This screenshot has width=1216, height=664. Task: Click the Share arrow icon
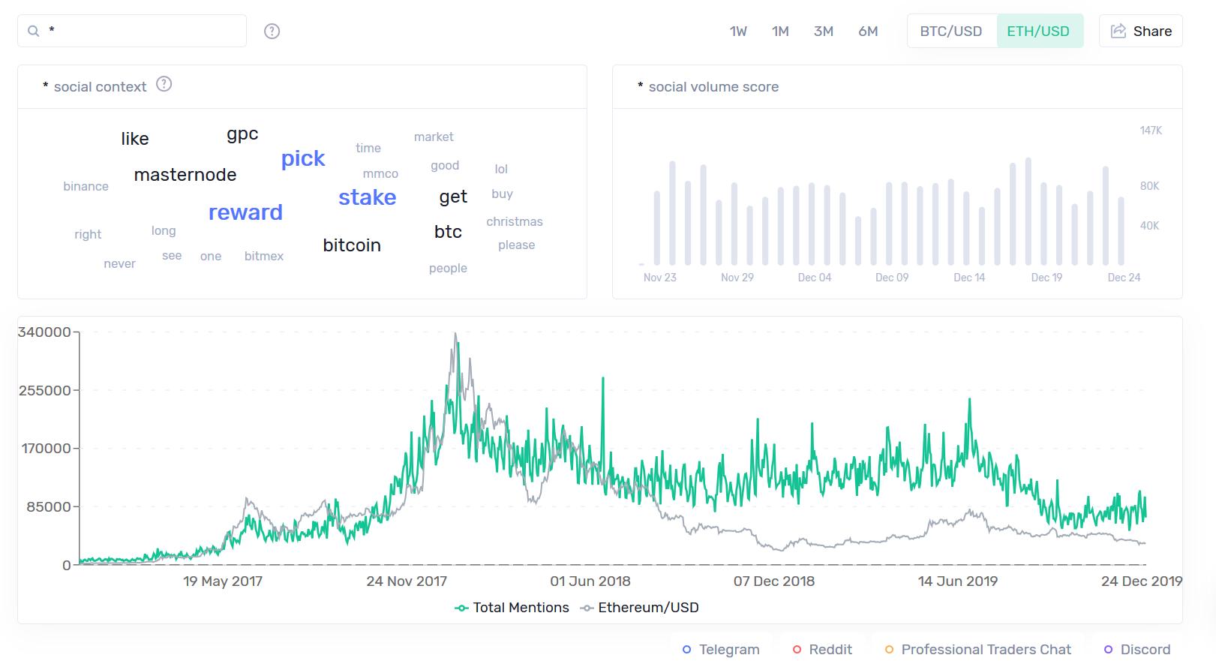[1118, 31]
